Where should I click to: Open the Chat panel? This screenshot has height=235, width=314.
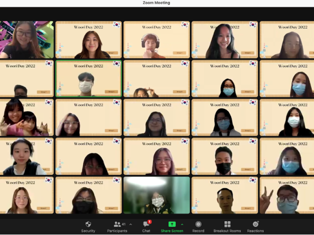click(x=146, y=227)
